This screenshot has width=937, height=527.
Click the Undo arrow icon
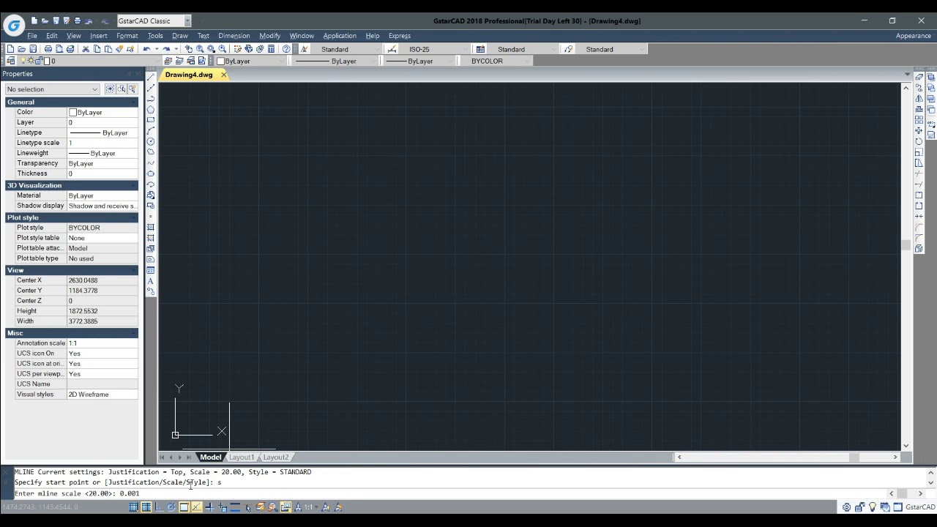(146, 49)
